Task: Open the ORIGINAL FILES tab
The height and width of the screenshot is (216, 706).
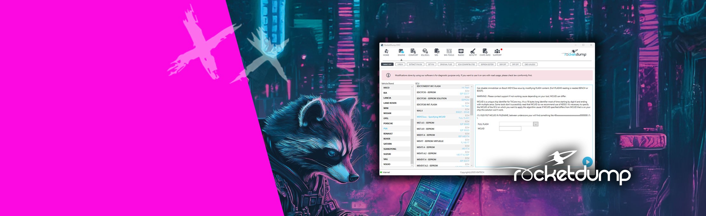Action: pos(446,64)
